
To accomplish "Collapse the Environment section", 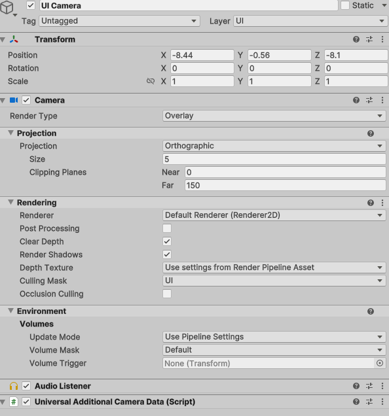I will 10,311.
